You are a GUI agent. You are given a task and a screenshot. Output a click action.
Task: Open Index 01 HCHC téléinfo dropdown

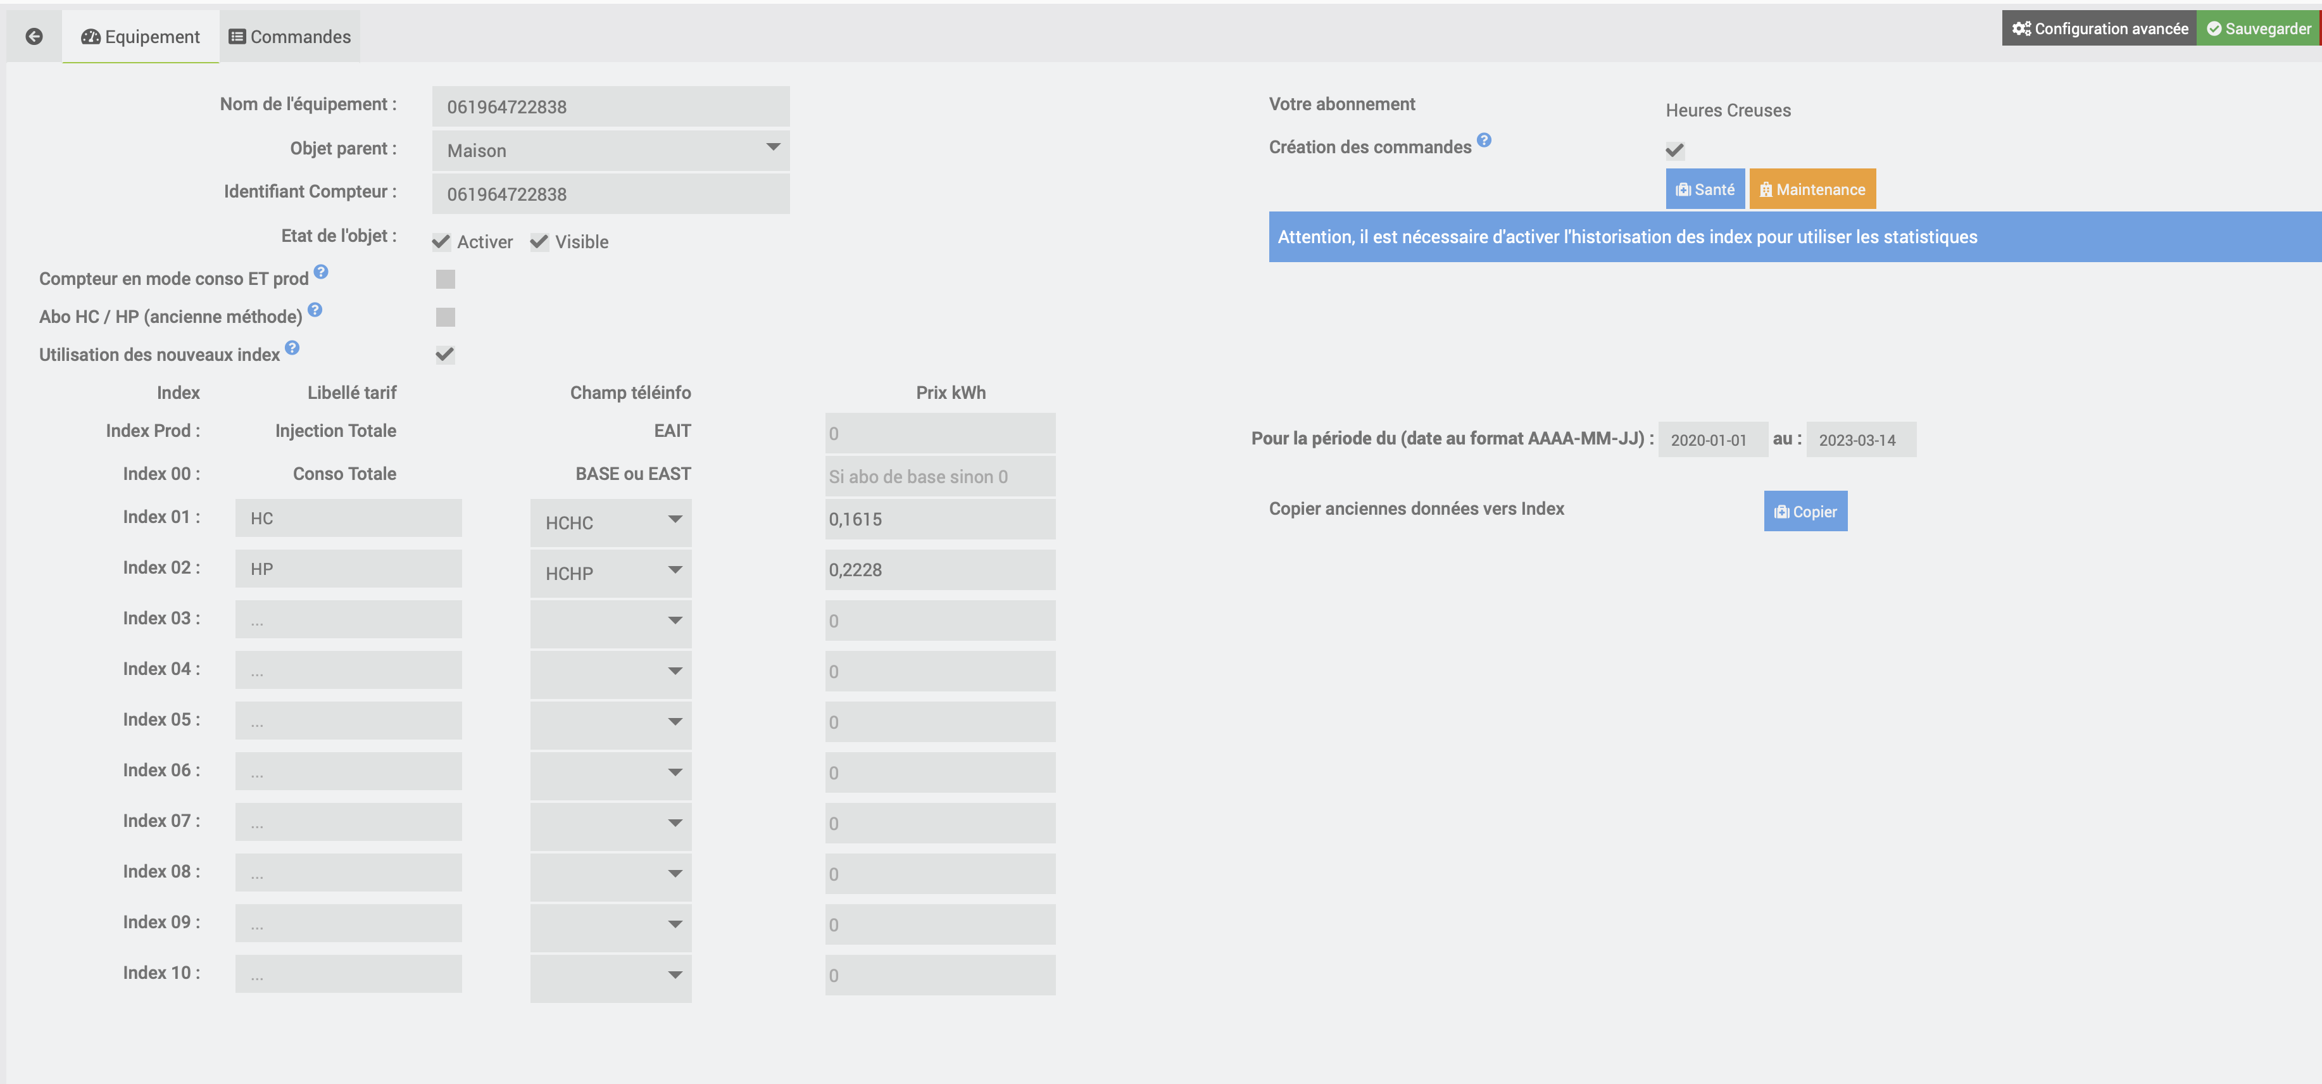(610, 522)
